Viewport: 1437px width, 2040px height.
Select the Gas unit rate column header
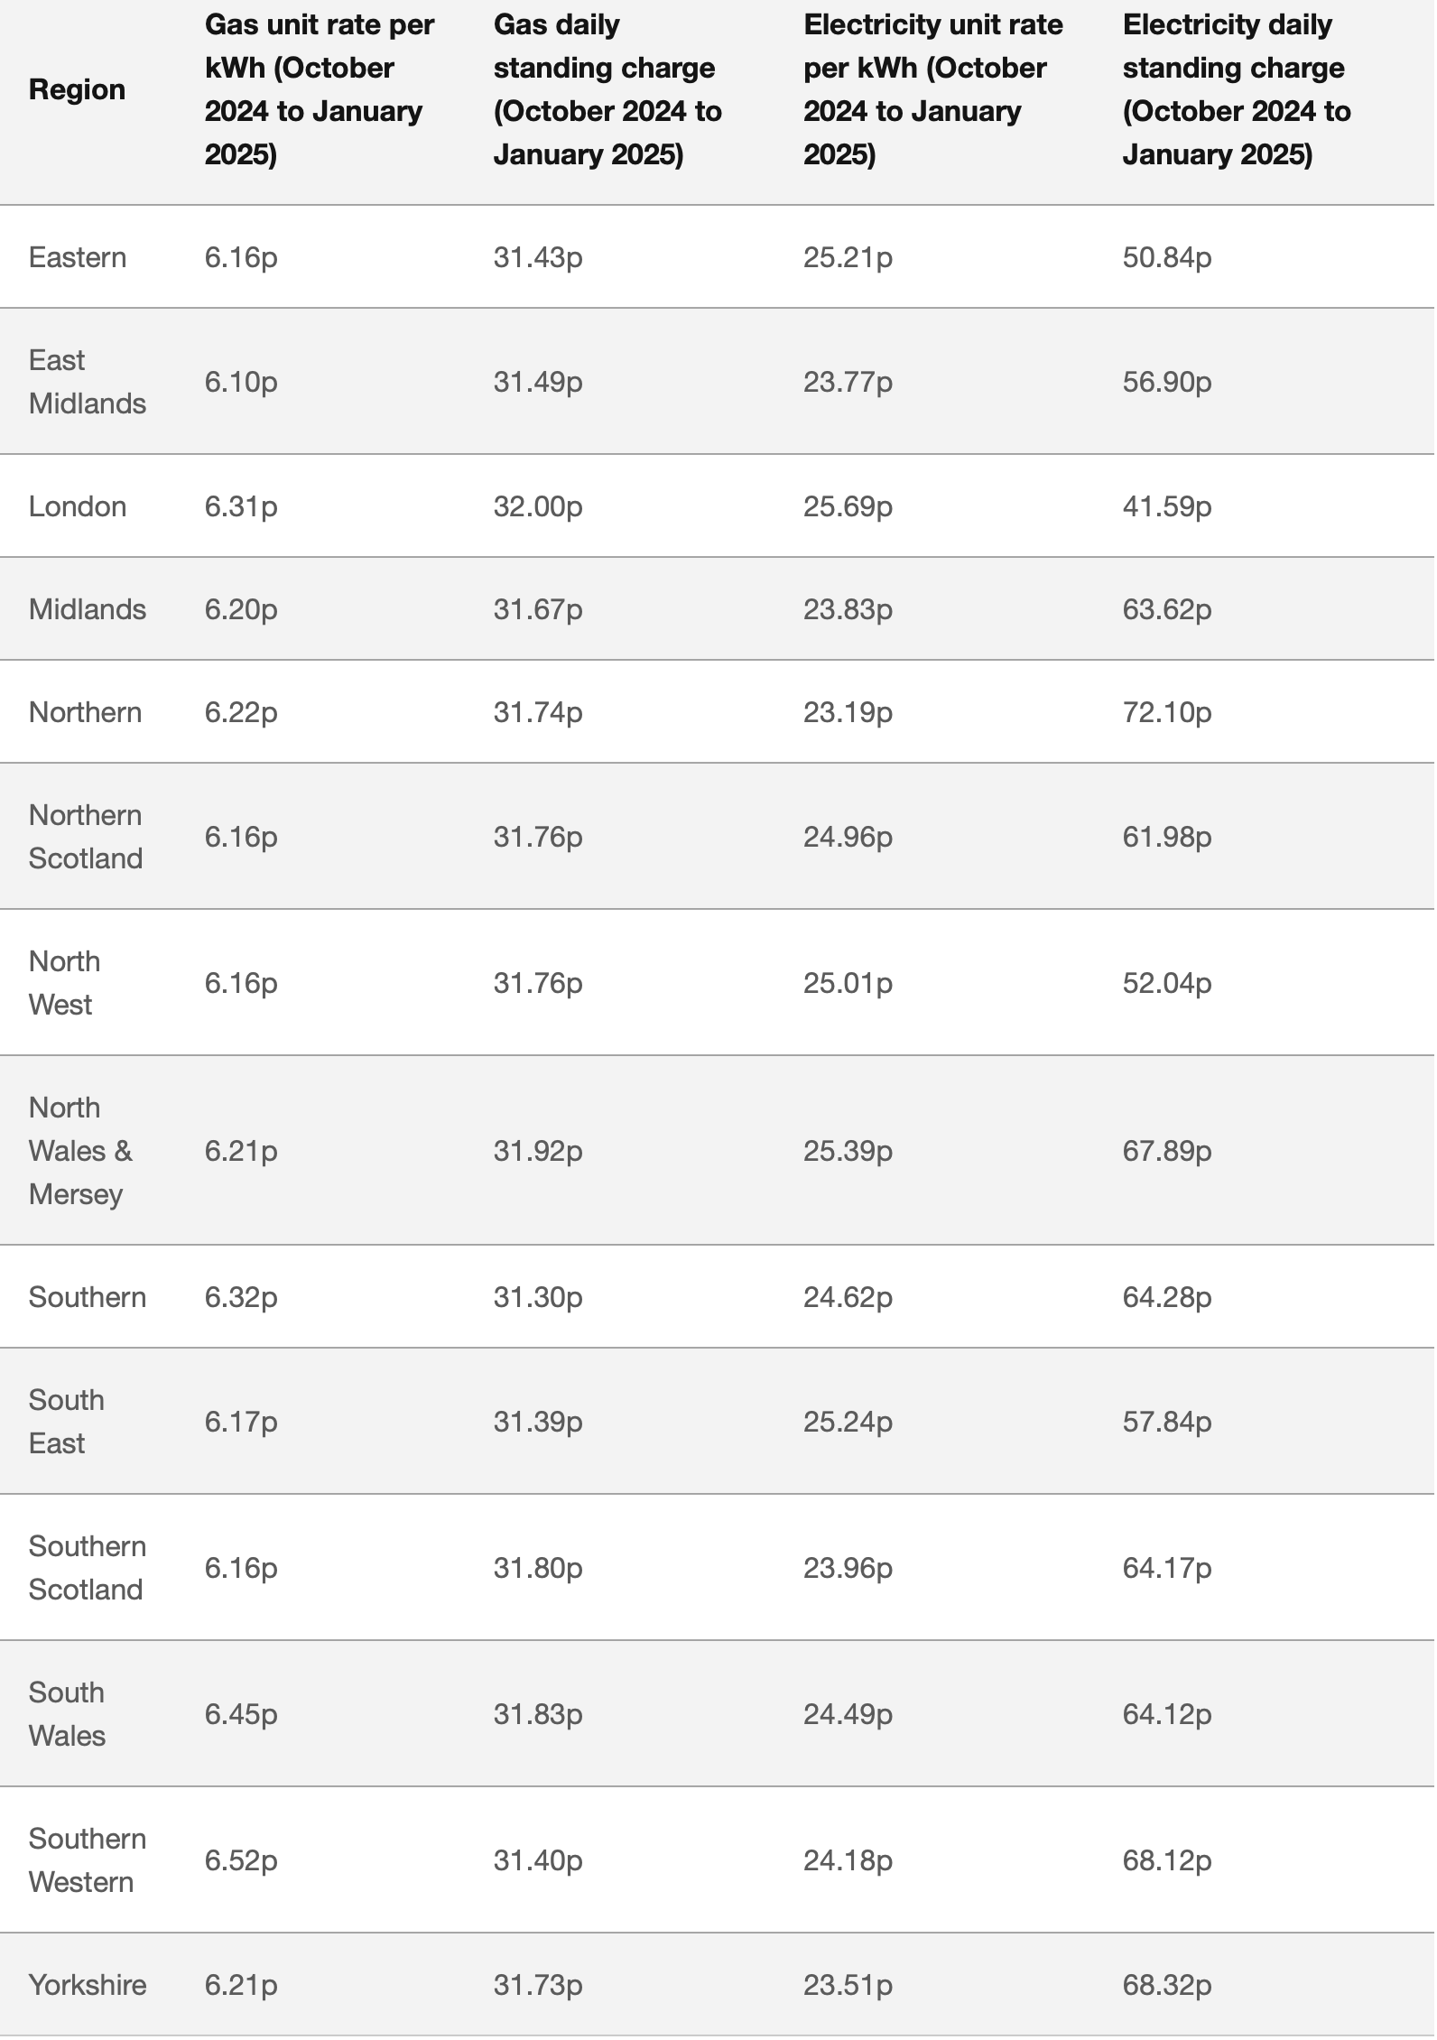point(320,89)
